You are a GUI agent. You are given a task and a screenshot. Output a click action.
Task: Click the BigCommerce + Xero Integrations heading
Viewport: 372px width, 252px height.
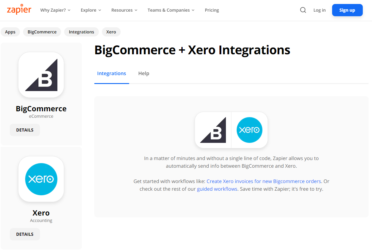pos(192,50)
